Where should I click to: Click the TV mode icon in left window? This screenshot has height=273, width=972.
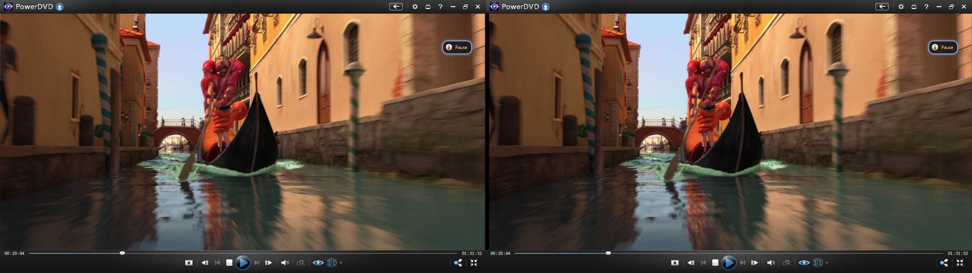[428, 6]
